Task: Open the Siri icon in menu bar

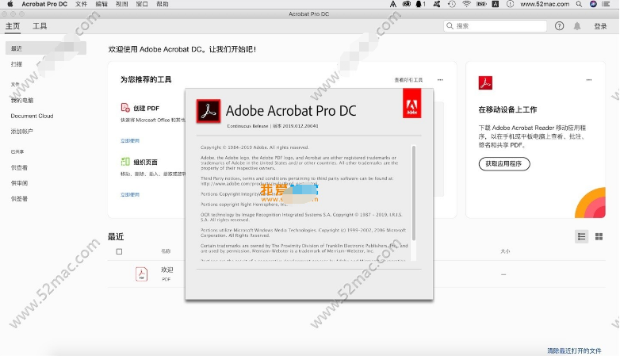Action: [593, 4]
